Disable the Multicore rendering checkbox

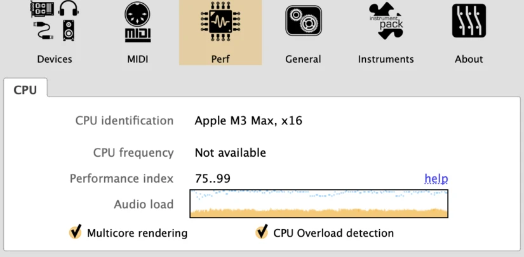coord(76,232)
